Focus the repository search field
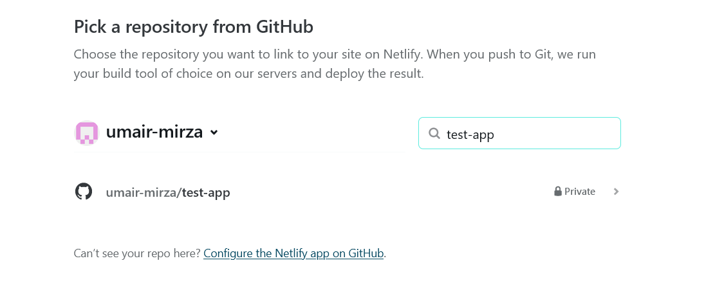 pos(519,133)
